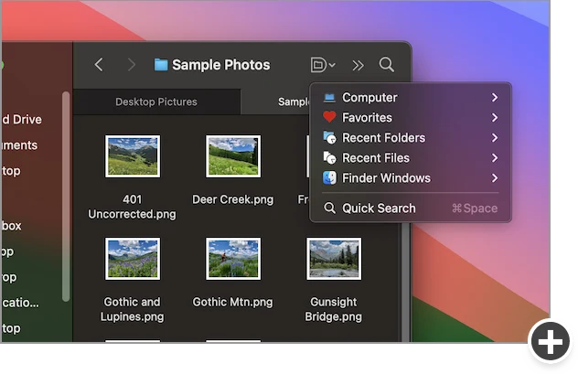578x374 pixels.
Task: Click the Finder Windows menu icon
Action: click(x=329, y=178)
